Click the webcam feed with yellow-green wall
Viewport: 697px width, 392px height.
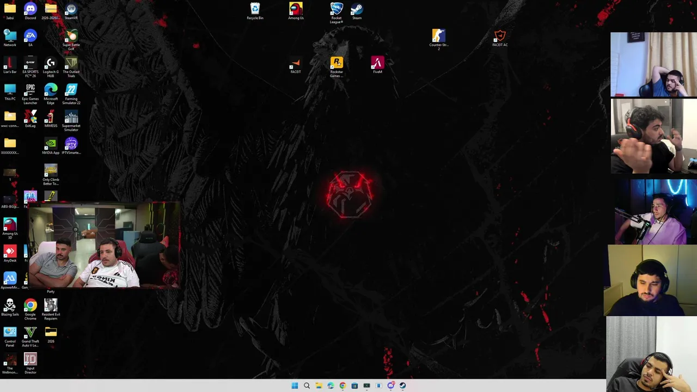coord(650,280)
